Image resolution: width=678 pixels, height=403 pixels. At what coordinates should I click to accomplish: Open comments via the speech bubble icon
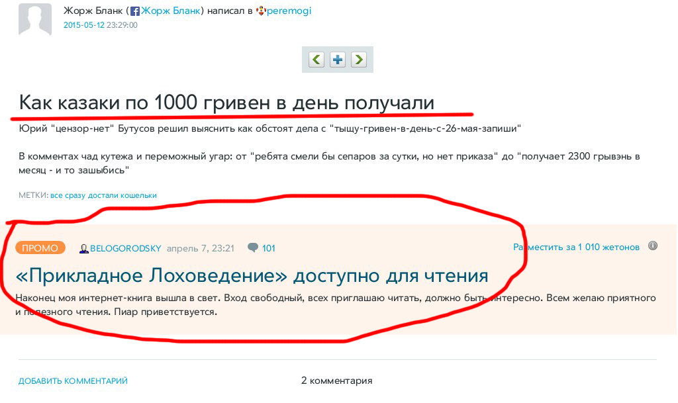point(252,247)
